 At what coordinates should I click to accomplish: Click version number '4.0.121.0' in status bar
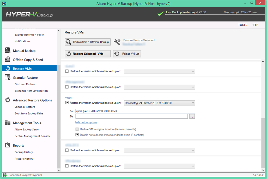click(258, 175)
